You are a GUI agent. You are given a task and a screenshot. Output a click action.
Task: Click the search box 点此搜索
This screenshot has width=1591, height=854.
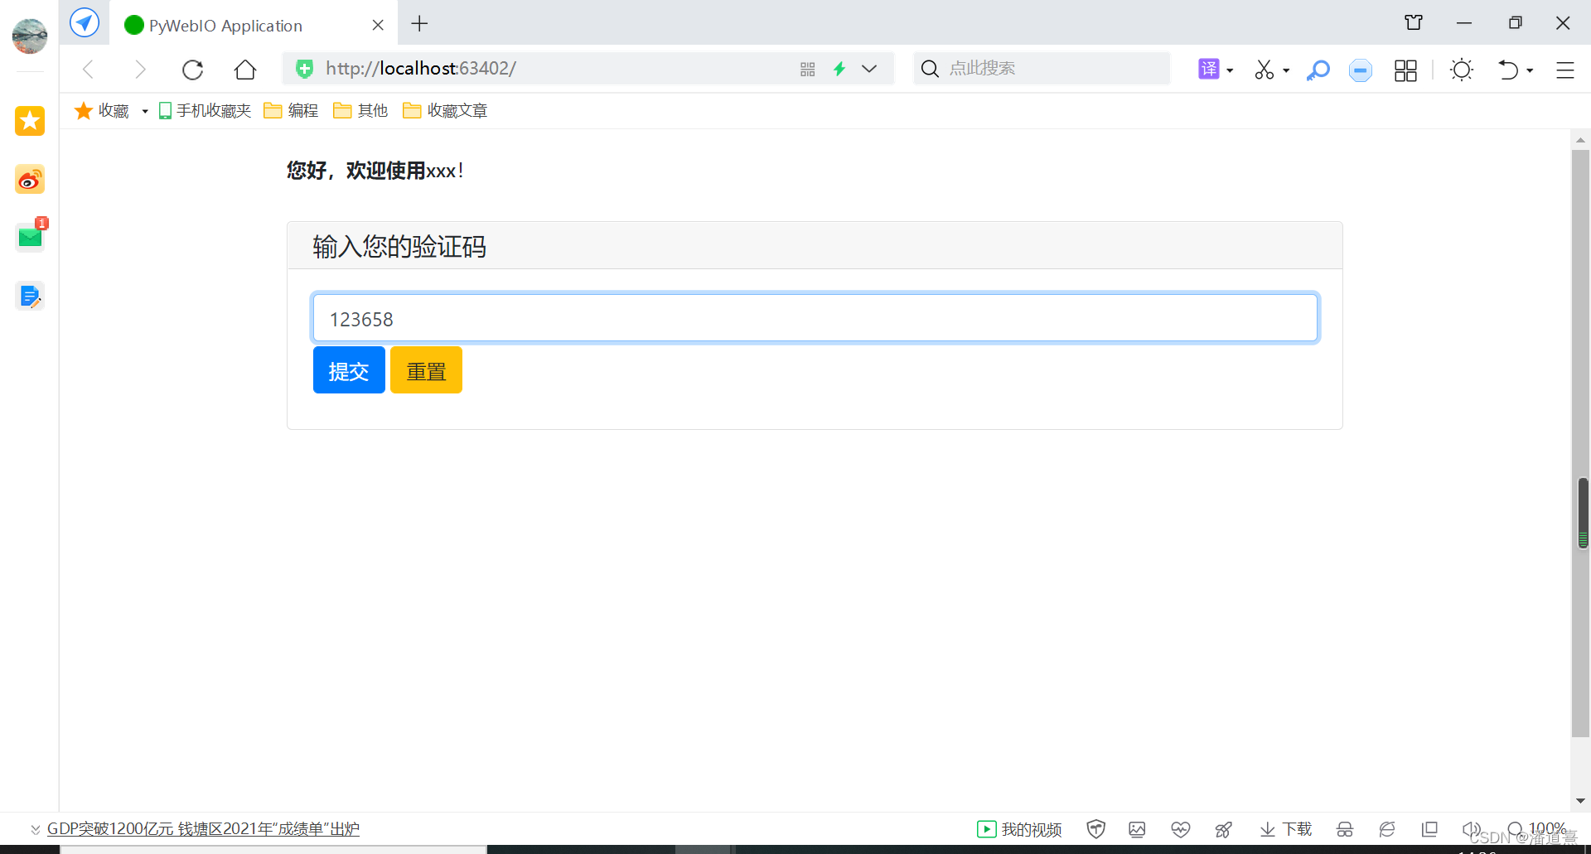pyautogui.click(x=1042, y=68)
